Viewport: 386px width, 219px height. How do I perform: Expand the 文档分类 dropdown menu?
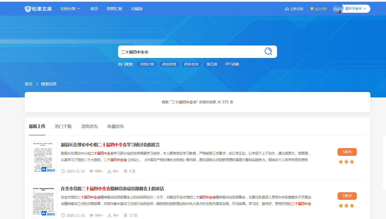[70, 9]
